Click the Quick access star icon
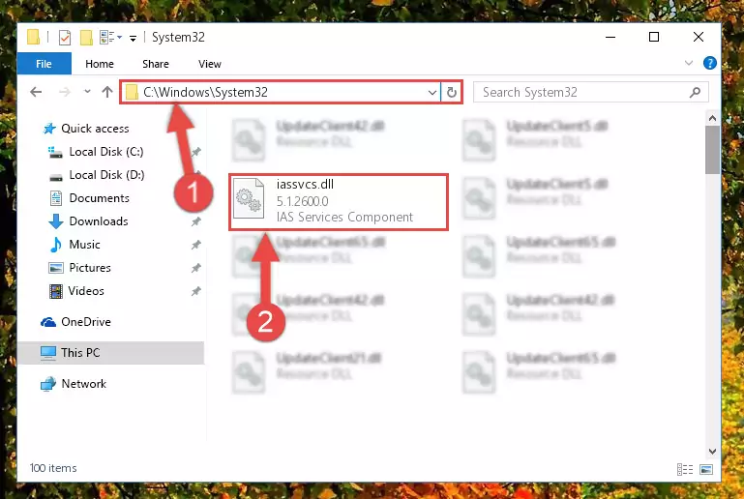The height and width of the screenshot is (499, 744). pyautogui.click(x=49, y=129)
